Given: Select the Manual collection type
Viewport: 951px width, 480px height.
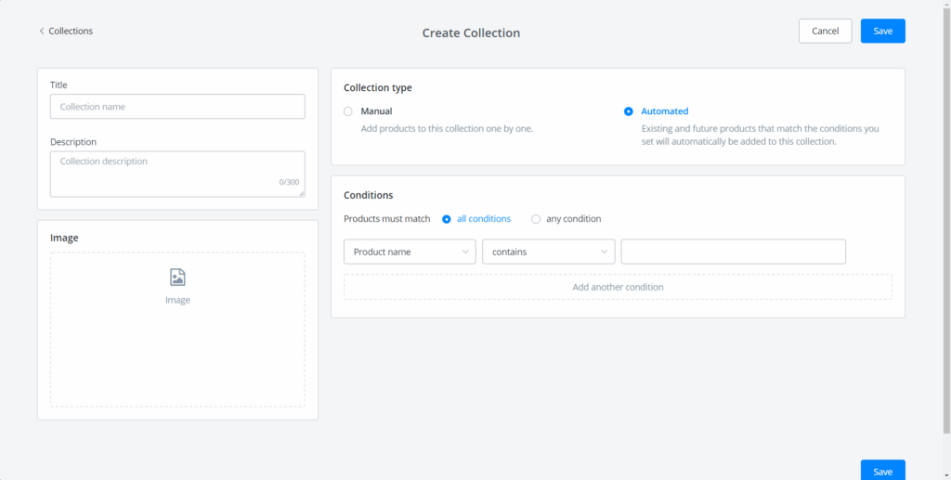Looking at the screenshot, I should tap(348, 111).
